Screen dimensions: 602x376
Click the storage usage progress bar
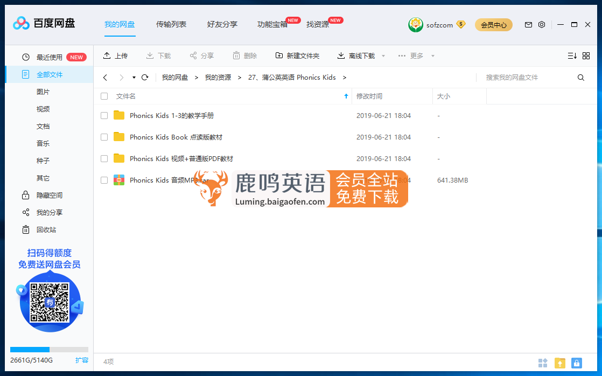49,350
